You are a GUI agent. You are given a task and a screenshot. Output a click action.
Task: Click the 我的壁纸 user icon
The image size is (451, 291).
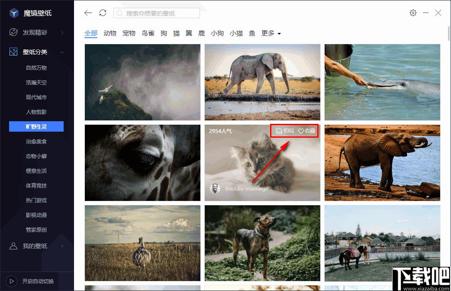click(x=13, y=246)
